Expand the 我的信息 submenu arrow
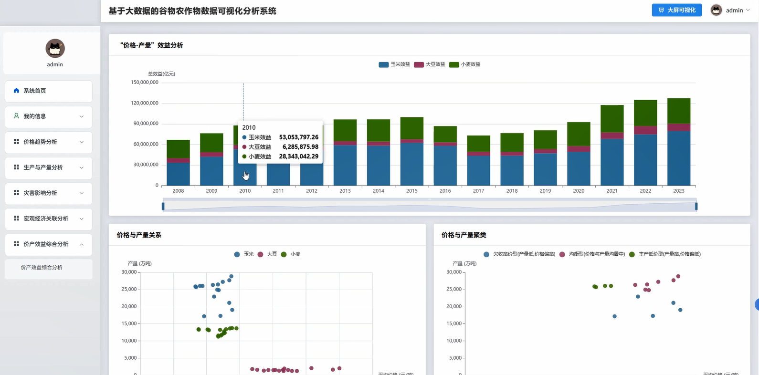Screen dimensions: 759x375 (x=82, y=116)
